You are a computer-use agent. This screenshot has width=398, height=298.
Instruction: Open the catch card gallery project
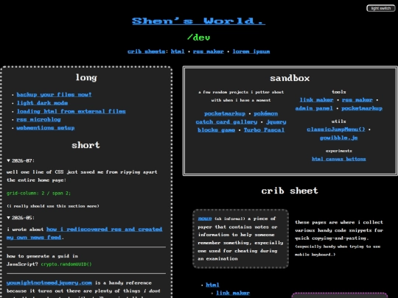[x=226, y=122]
